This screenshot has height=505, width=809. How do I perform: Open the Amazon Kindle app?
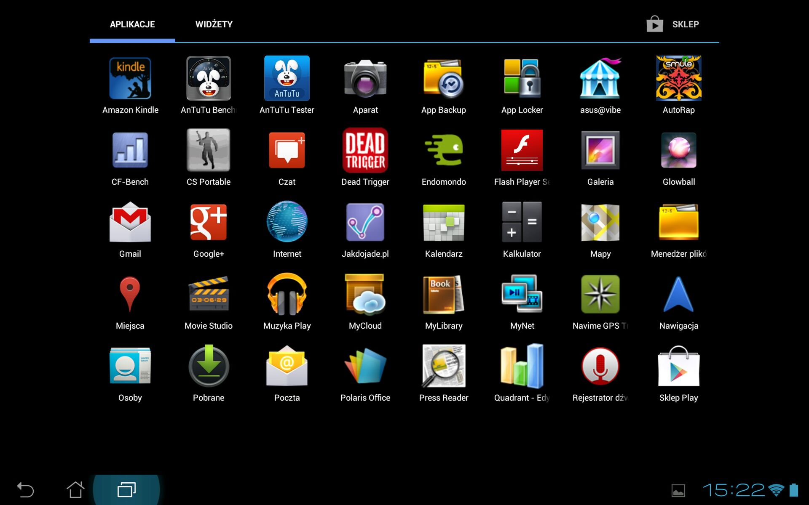click(x=130, y=79)
